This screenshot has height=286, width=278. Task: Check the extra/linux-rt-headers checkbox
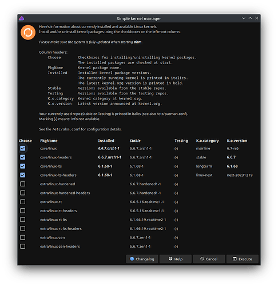(x=23, y=210)
